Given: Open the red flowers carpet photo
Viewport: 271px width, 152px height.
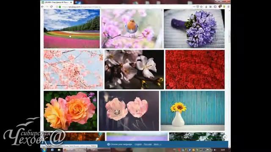Looking at the screenshot, I should click(x=195, y=69).
